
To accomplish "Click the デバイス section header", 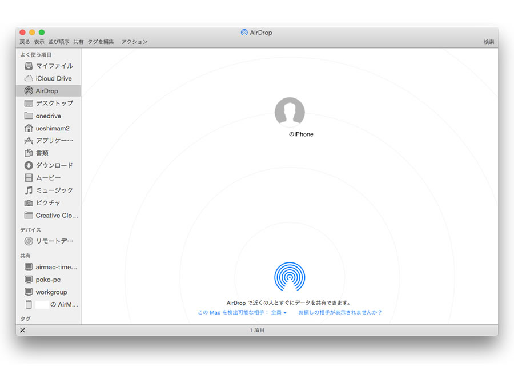I will (30, 230).
